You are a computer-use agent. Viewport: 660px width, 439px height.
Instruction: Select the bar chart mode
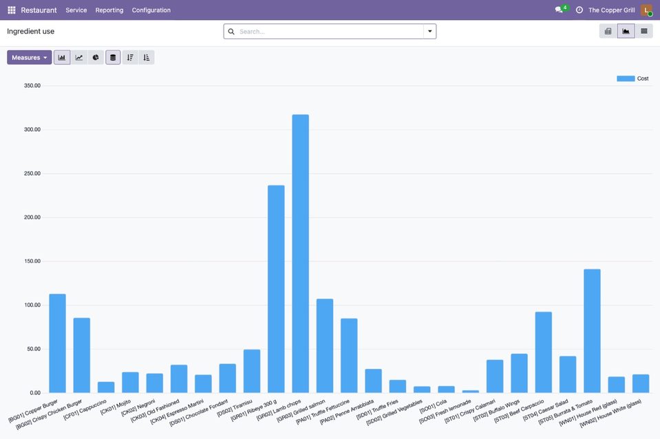pos(62,58)
